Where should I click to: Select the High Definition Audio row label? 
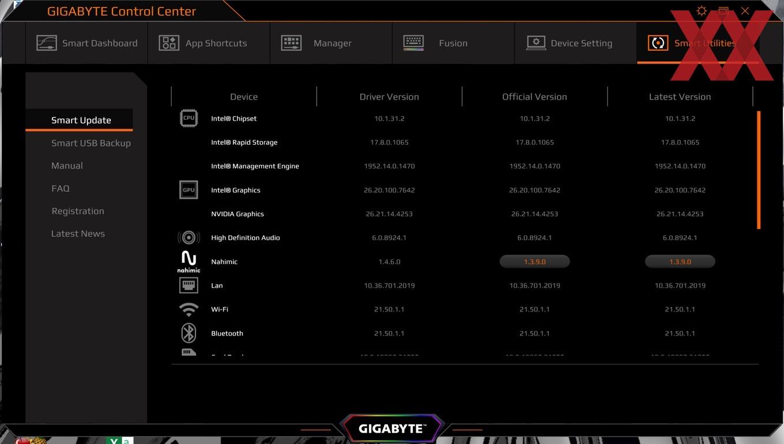pyautogui.click(x=246, y=238)
